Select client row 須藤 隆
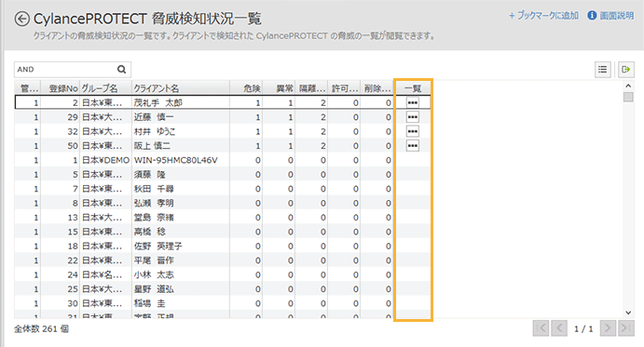 (222, 174)
